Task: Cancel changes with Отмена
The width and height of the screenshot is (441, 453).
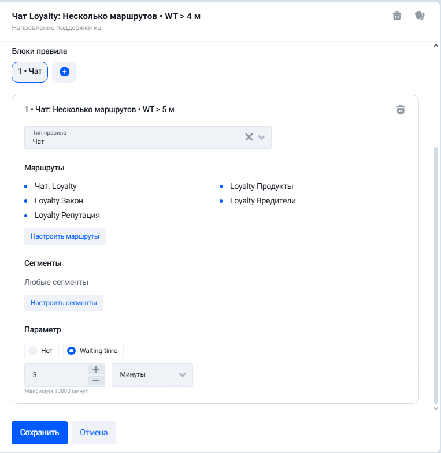Action: (x=94, y=432)
